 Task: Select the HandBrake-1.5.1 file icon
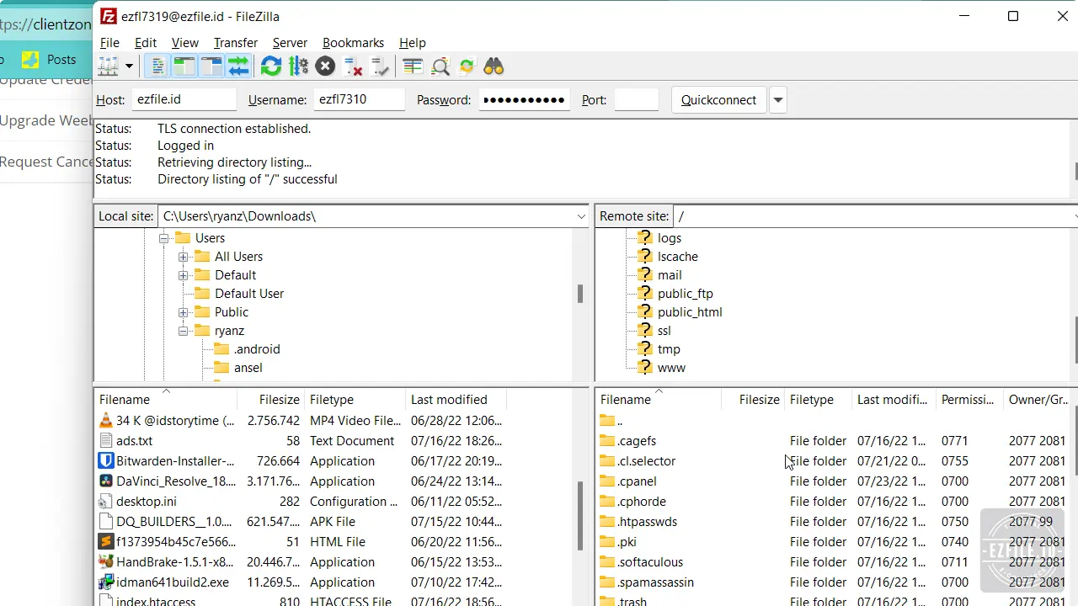coord(106,562)
